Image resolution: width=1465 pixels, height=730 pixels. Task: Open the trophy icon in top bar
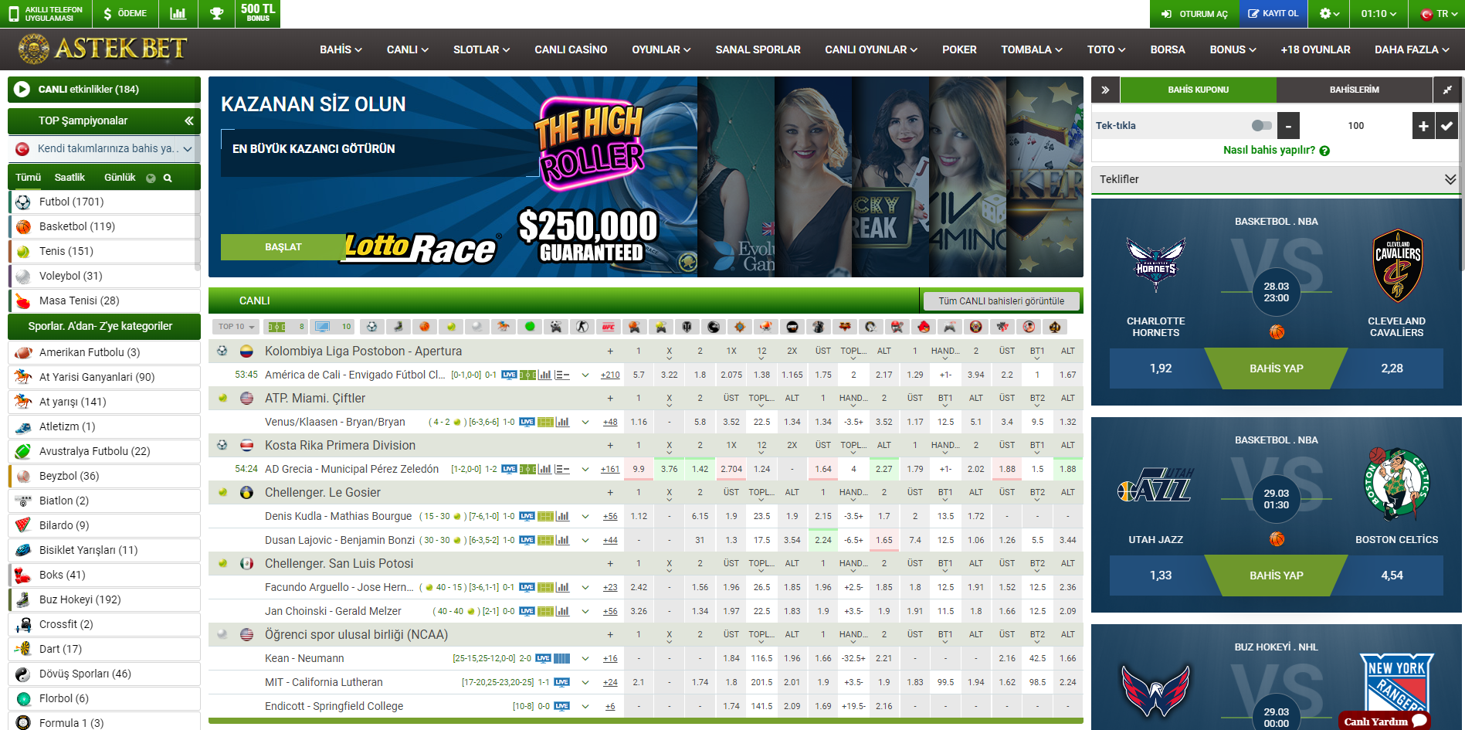pyautogui.click(x=216, y=13)
